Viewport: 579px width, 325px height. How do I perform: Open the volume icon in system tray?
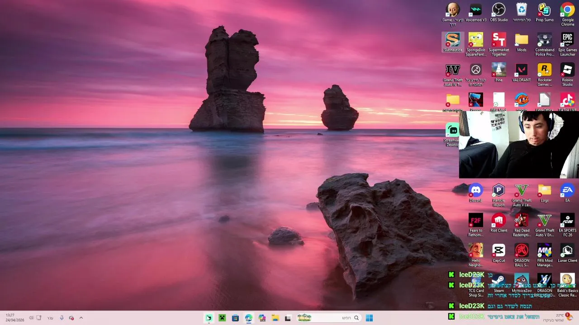[31, 318]
